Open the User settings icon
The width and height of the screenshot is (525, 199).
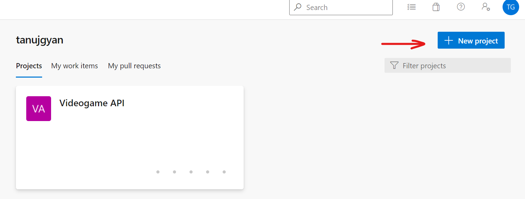[x=486, y=7]
